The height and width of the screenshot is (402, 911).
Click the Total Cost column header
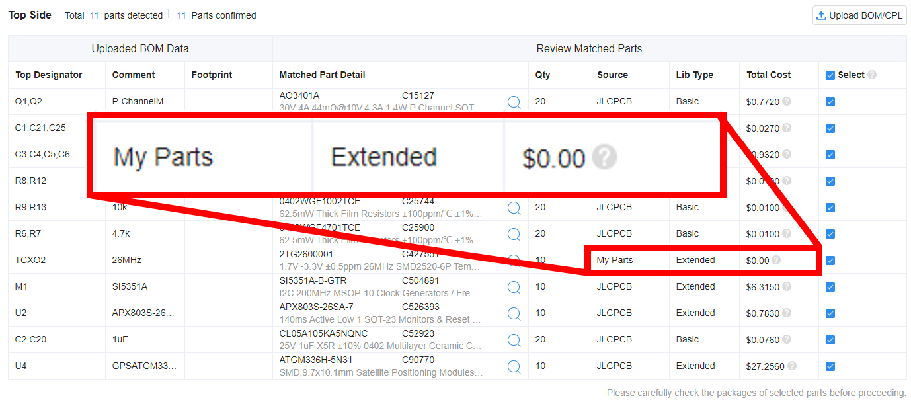pyautogui.click(x=768, y=75)
